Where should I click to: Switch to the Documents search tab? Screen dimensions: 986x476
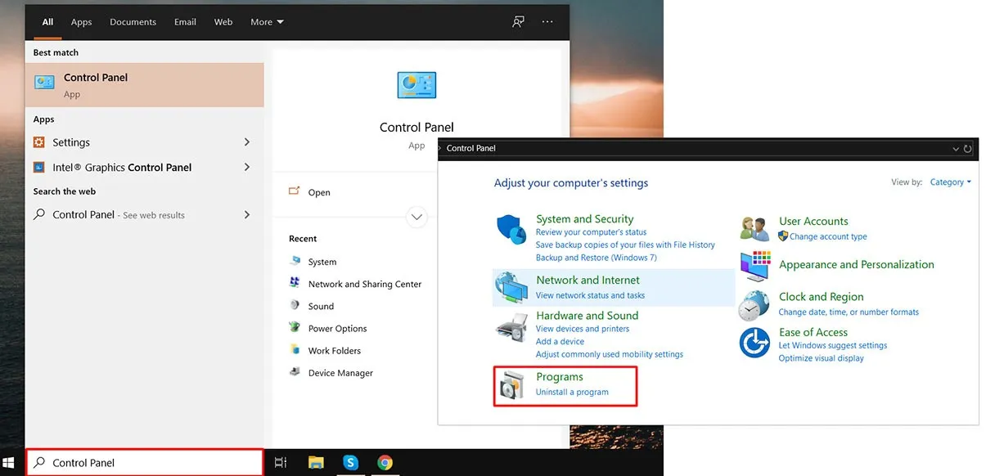[133, 22]
